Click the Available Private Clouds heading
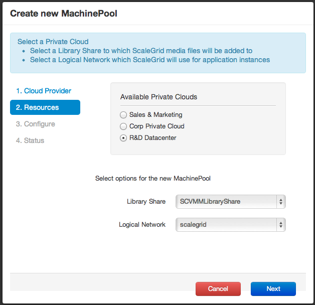The height and width of the screenshot is (305, 315). click(159, 96)
